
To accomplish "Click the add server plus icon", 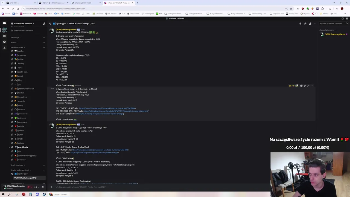I will point(4,36).
